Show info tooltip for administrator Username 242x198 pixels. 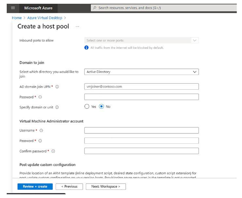[x=41, y=130]
